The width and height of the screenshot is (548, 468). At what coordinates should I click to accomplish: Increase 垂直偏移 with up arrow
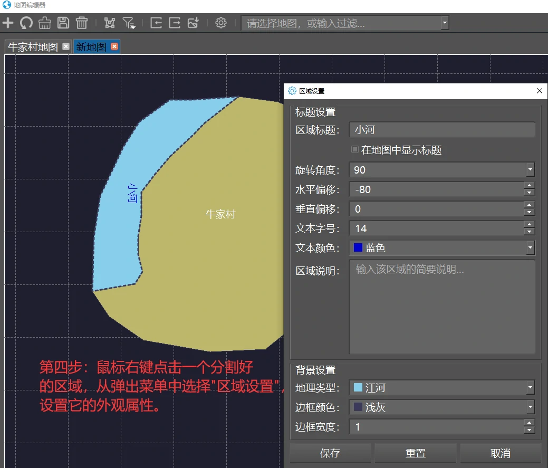tap(529, 206)
